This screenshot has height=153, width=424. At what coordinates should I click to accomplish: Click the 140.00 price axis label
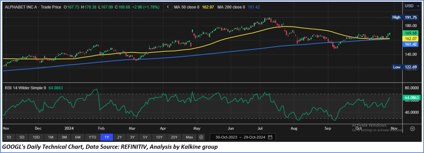coord(411,54)
